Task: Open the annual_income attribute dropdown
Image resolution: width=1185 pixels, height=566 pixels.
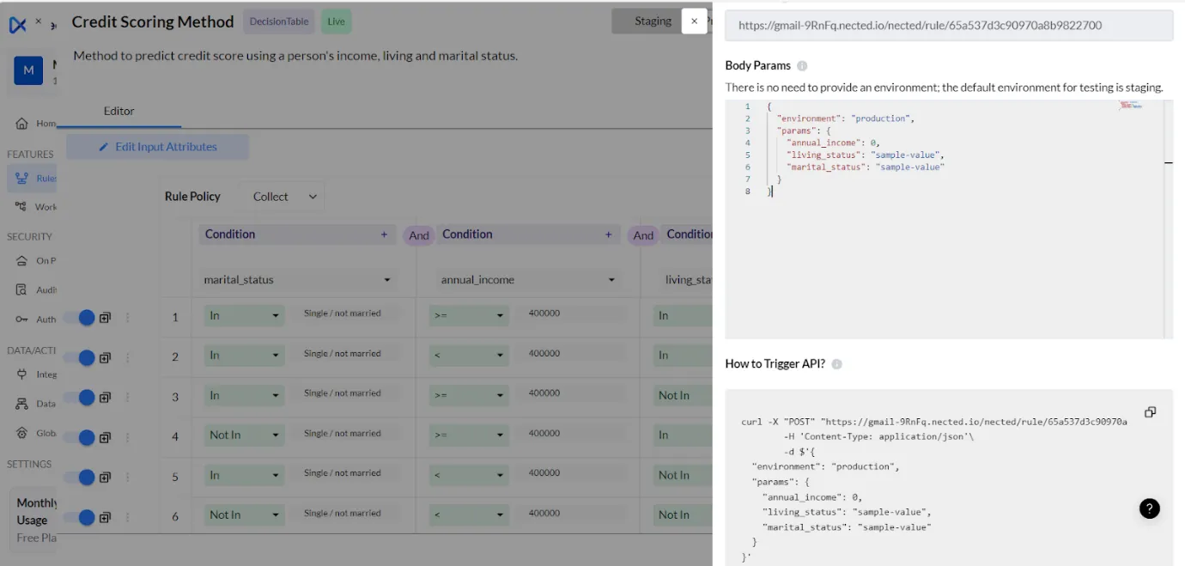Action: click(528, 279)
